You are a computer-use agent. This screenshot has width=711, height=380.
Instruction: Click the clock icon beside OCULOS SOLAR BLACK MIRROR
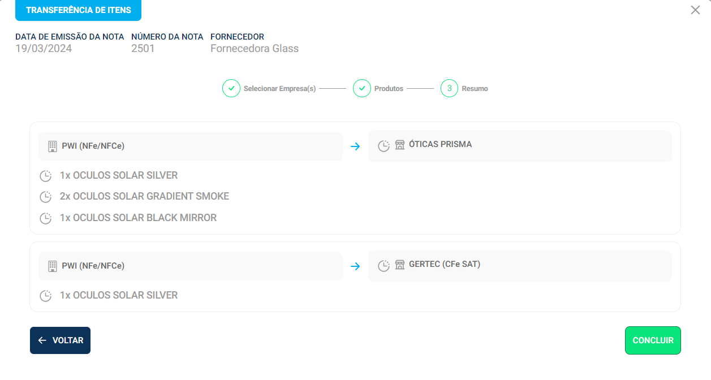point(46,218)
